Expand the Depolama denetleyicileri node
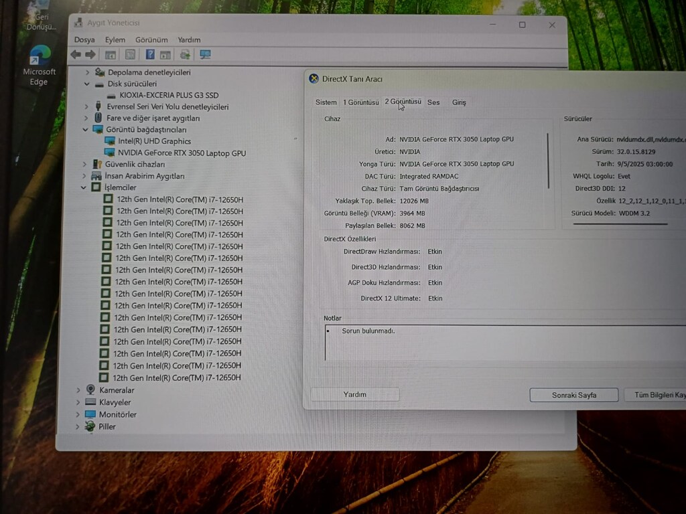Screen dimensions: 686x514 click(87, 72)
